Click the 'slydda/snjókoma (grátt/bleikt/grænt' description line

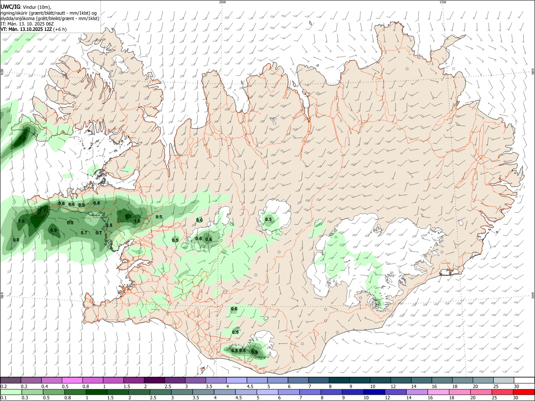[x=50, y=18]
